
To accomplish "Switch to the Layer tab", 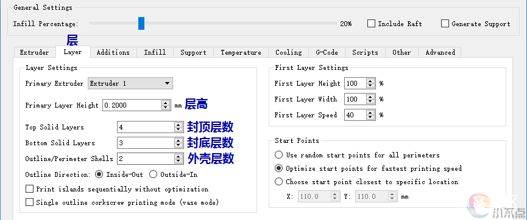I will point(73,52).
